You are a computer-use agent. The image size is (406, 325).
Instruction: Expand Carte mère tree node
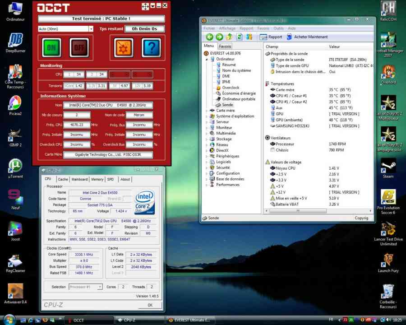(207, 111)
